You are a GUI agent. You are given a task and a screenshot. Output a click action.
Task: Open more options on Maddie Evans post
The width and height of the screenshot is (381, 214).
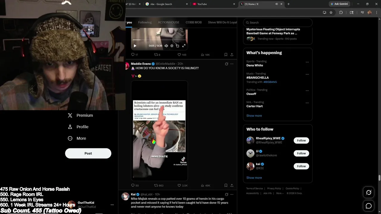(232, 64)
